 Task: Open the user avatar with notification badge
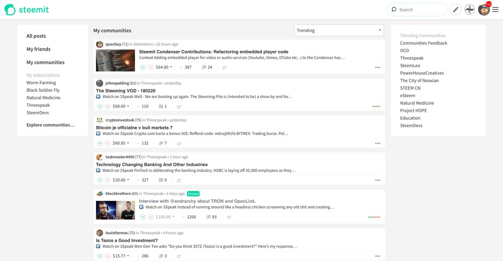coord(484,9)
